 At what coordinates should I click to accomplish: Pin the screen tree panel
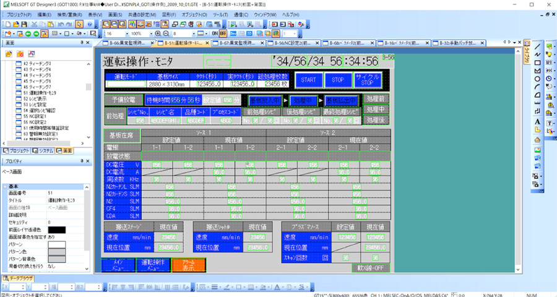point(82,43)
